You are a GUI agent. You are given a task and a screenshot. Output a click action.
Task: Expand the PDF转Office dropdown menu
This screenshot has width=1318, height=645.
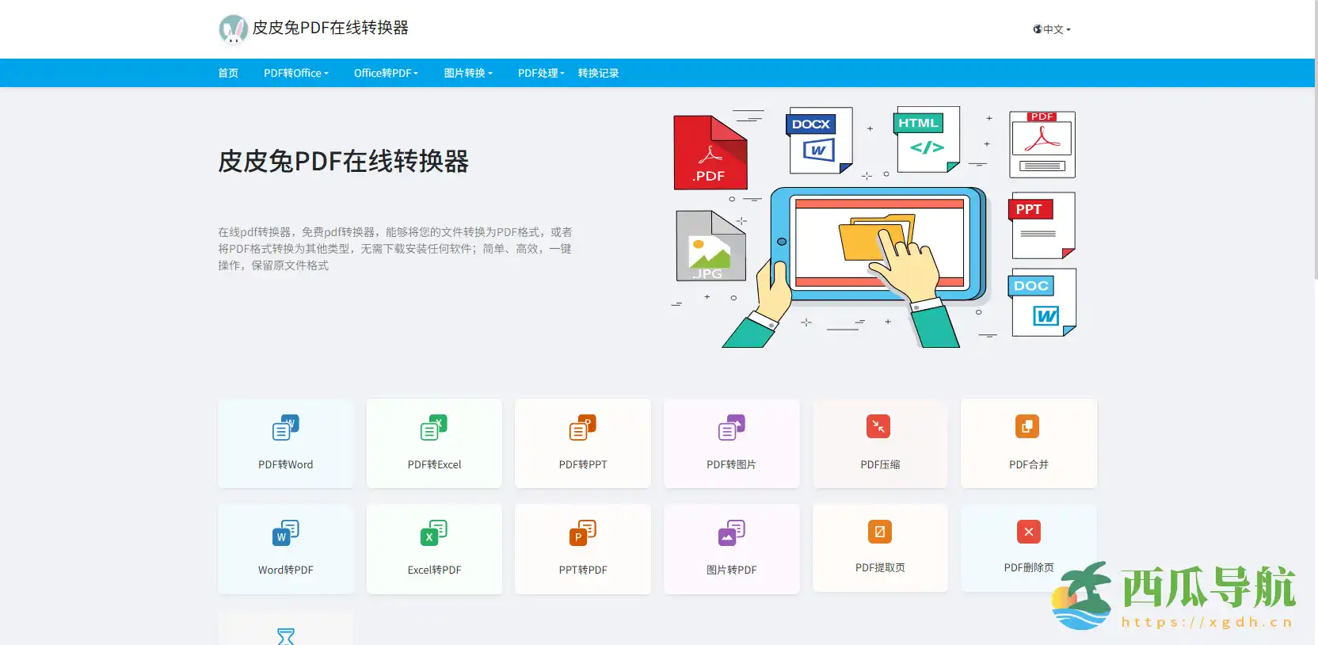coord(295,73)
